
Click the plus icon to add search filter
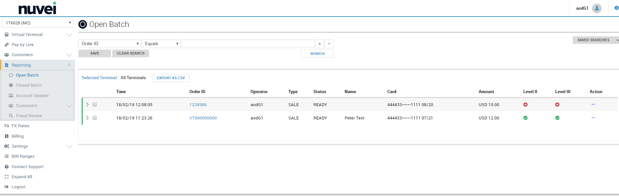[320, 44]
